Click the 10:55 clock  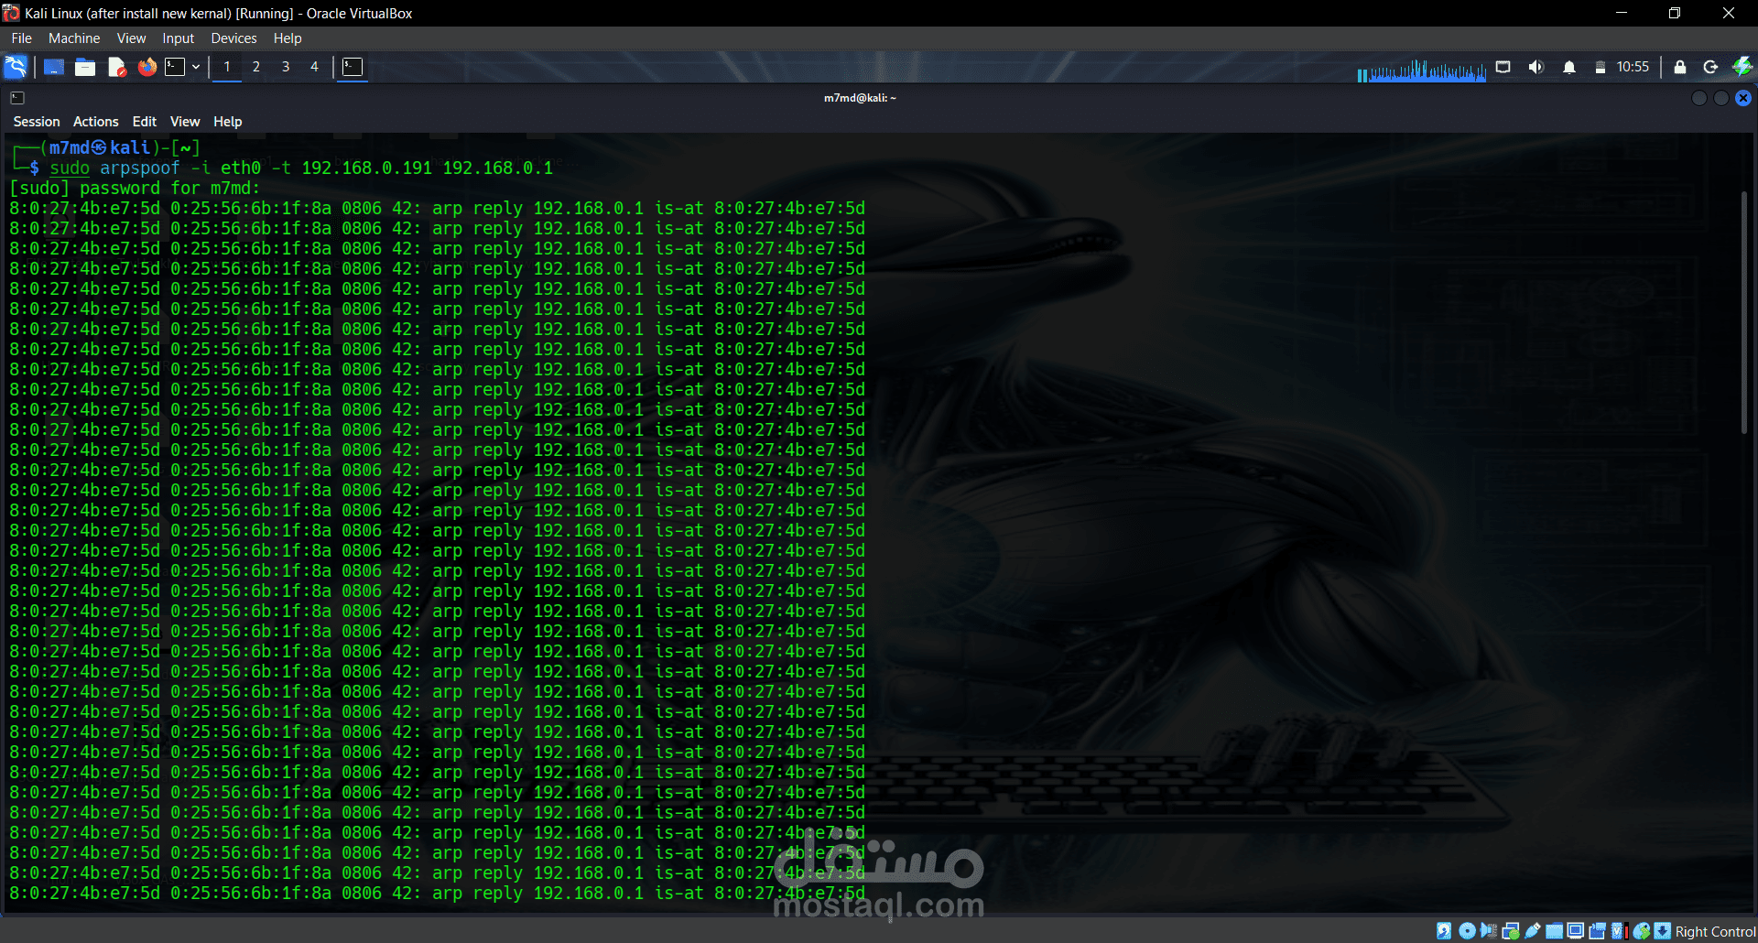tap(1633, 67)
